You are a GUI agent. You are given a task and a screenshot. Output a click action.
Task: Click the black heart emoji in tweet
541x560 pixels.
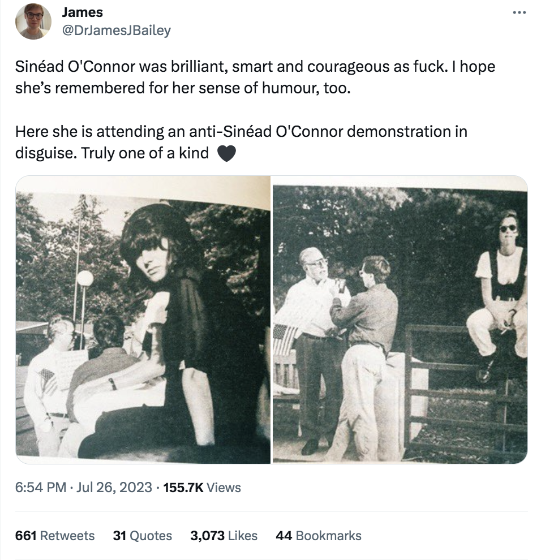pyautogui.click(x=226, y=153)
